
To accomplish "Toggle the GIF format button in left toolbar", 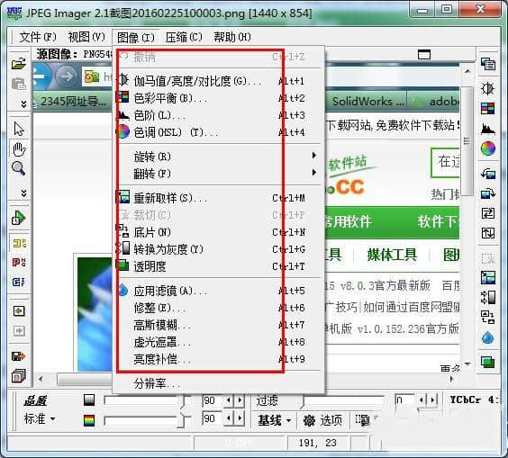I will [19, 282].
